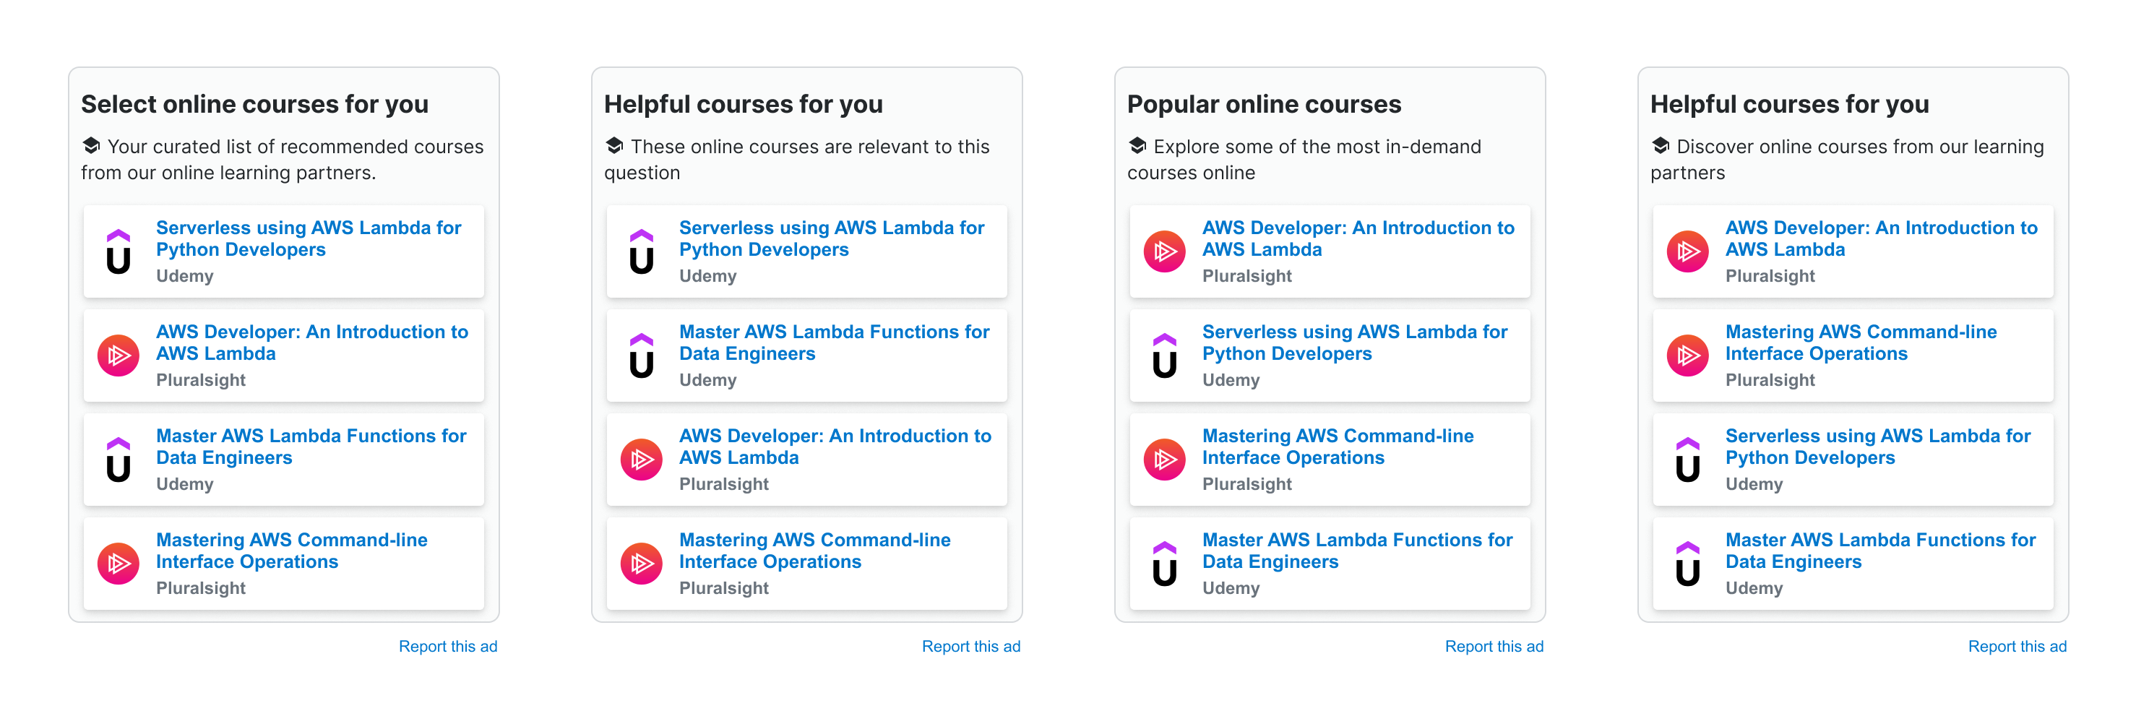
Task: Open 'Master AWS Lambda Functions' link in Popular online courses
Action: point(1356,551)
